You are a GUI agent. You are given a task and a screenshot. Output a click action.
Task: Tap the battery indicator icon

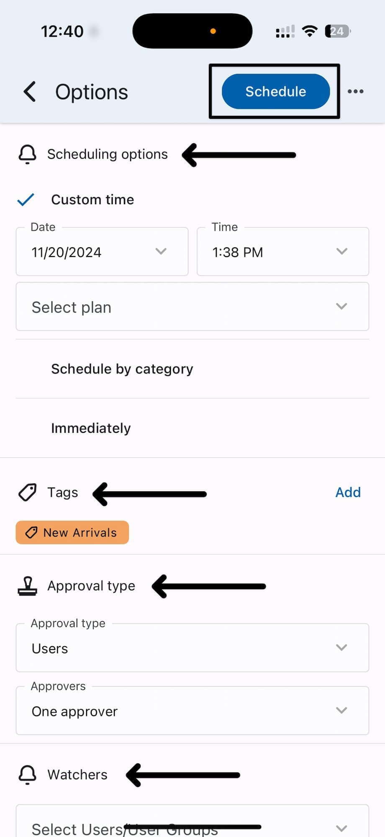(337, 31)
